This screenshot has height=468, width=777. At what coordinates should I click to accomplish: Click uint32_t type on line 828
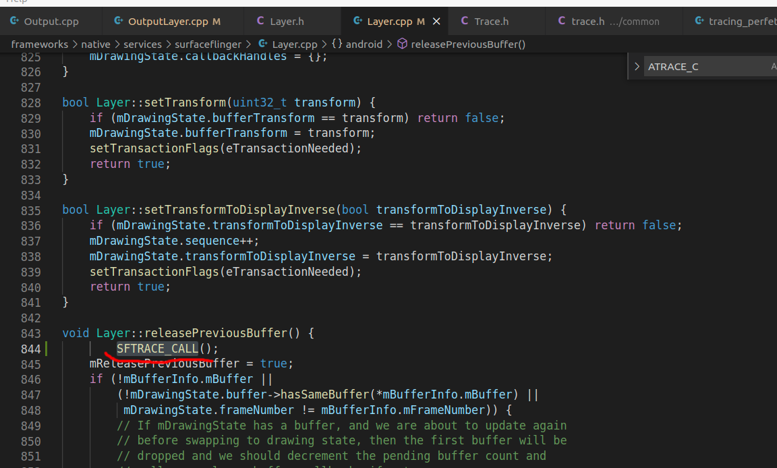[260, 103]
